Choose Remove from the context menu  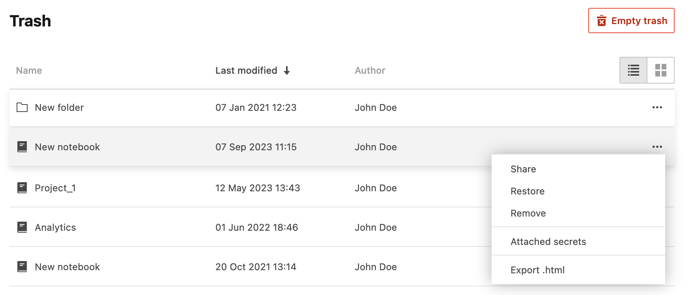pos(528,213)
